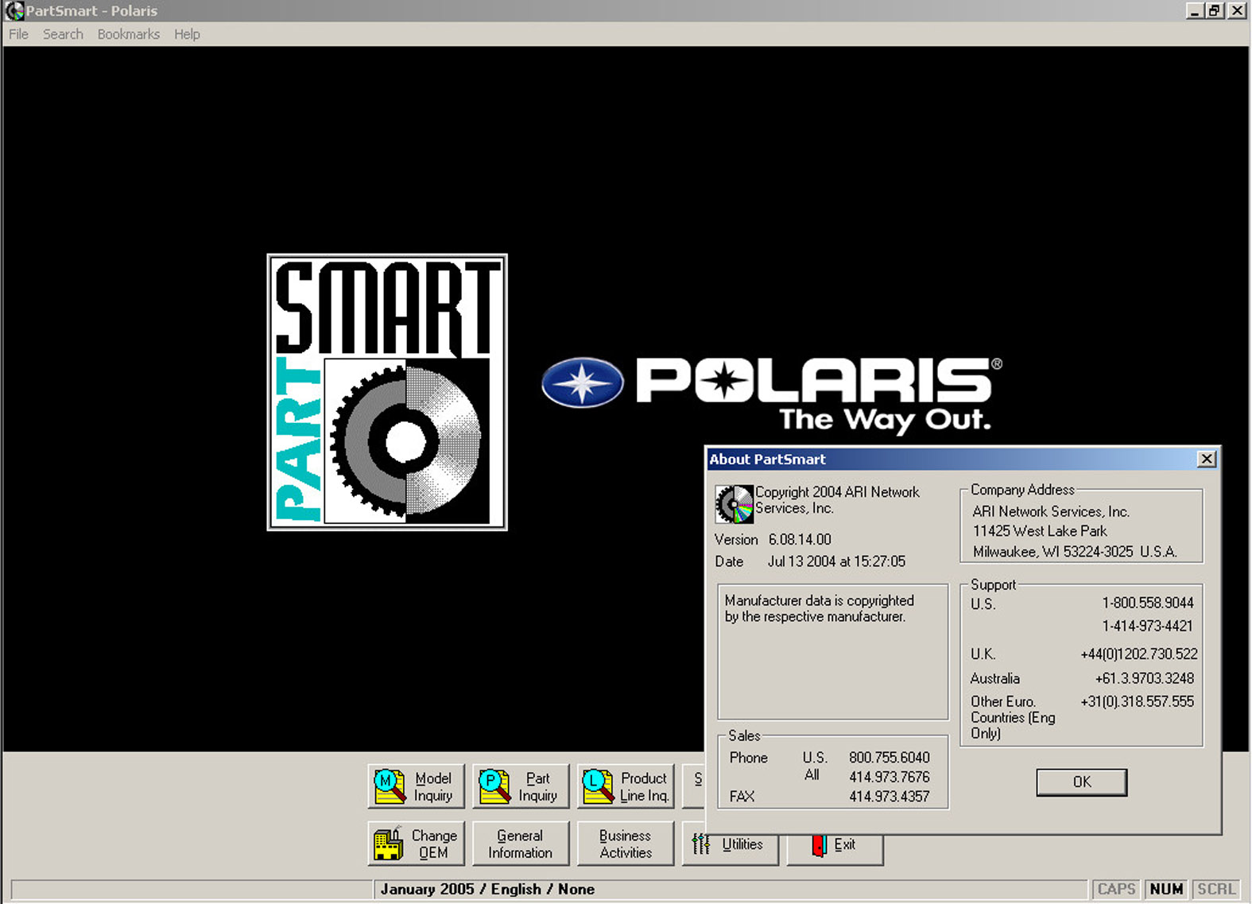Open Product Line Inquiry via its icon
Image resolution: width=1252 pixels, height=904 pixels.
coord(598,786)
